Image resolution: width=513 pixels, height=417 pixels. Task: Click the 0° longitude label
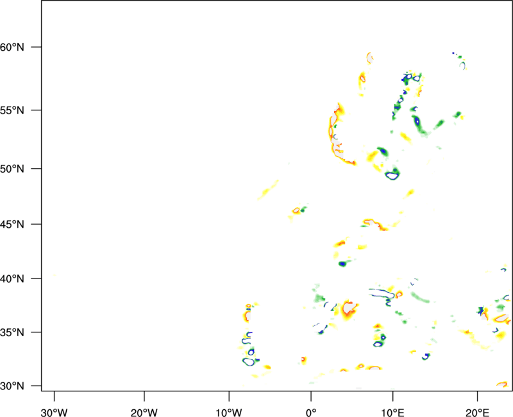point(311,413)
